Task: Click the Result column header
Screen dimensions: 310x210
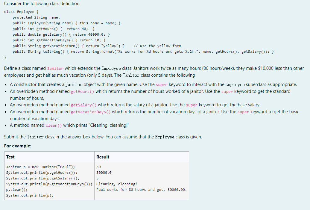Action: (102, 157)
